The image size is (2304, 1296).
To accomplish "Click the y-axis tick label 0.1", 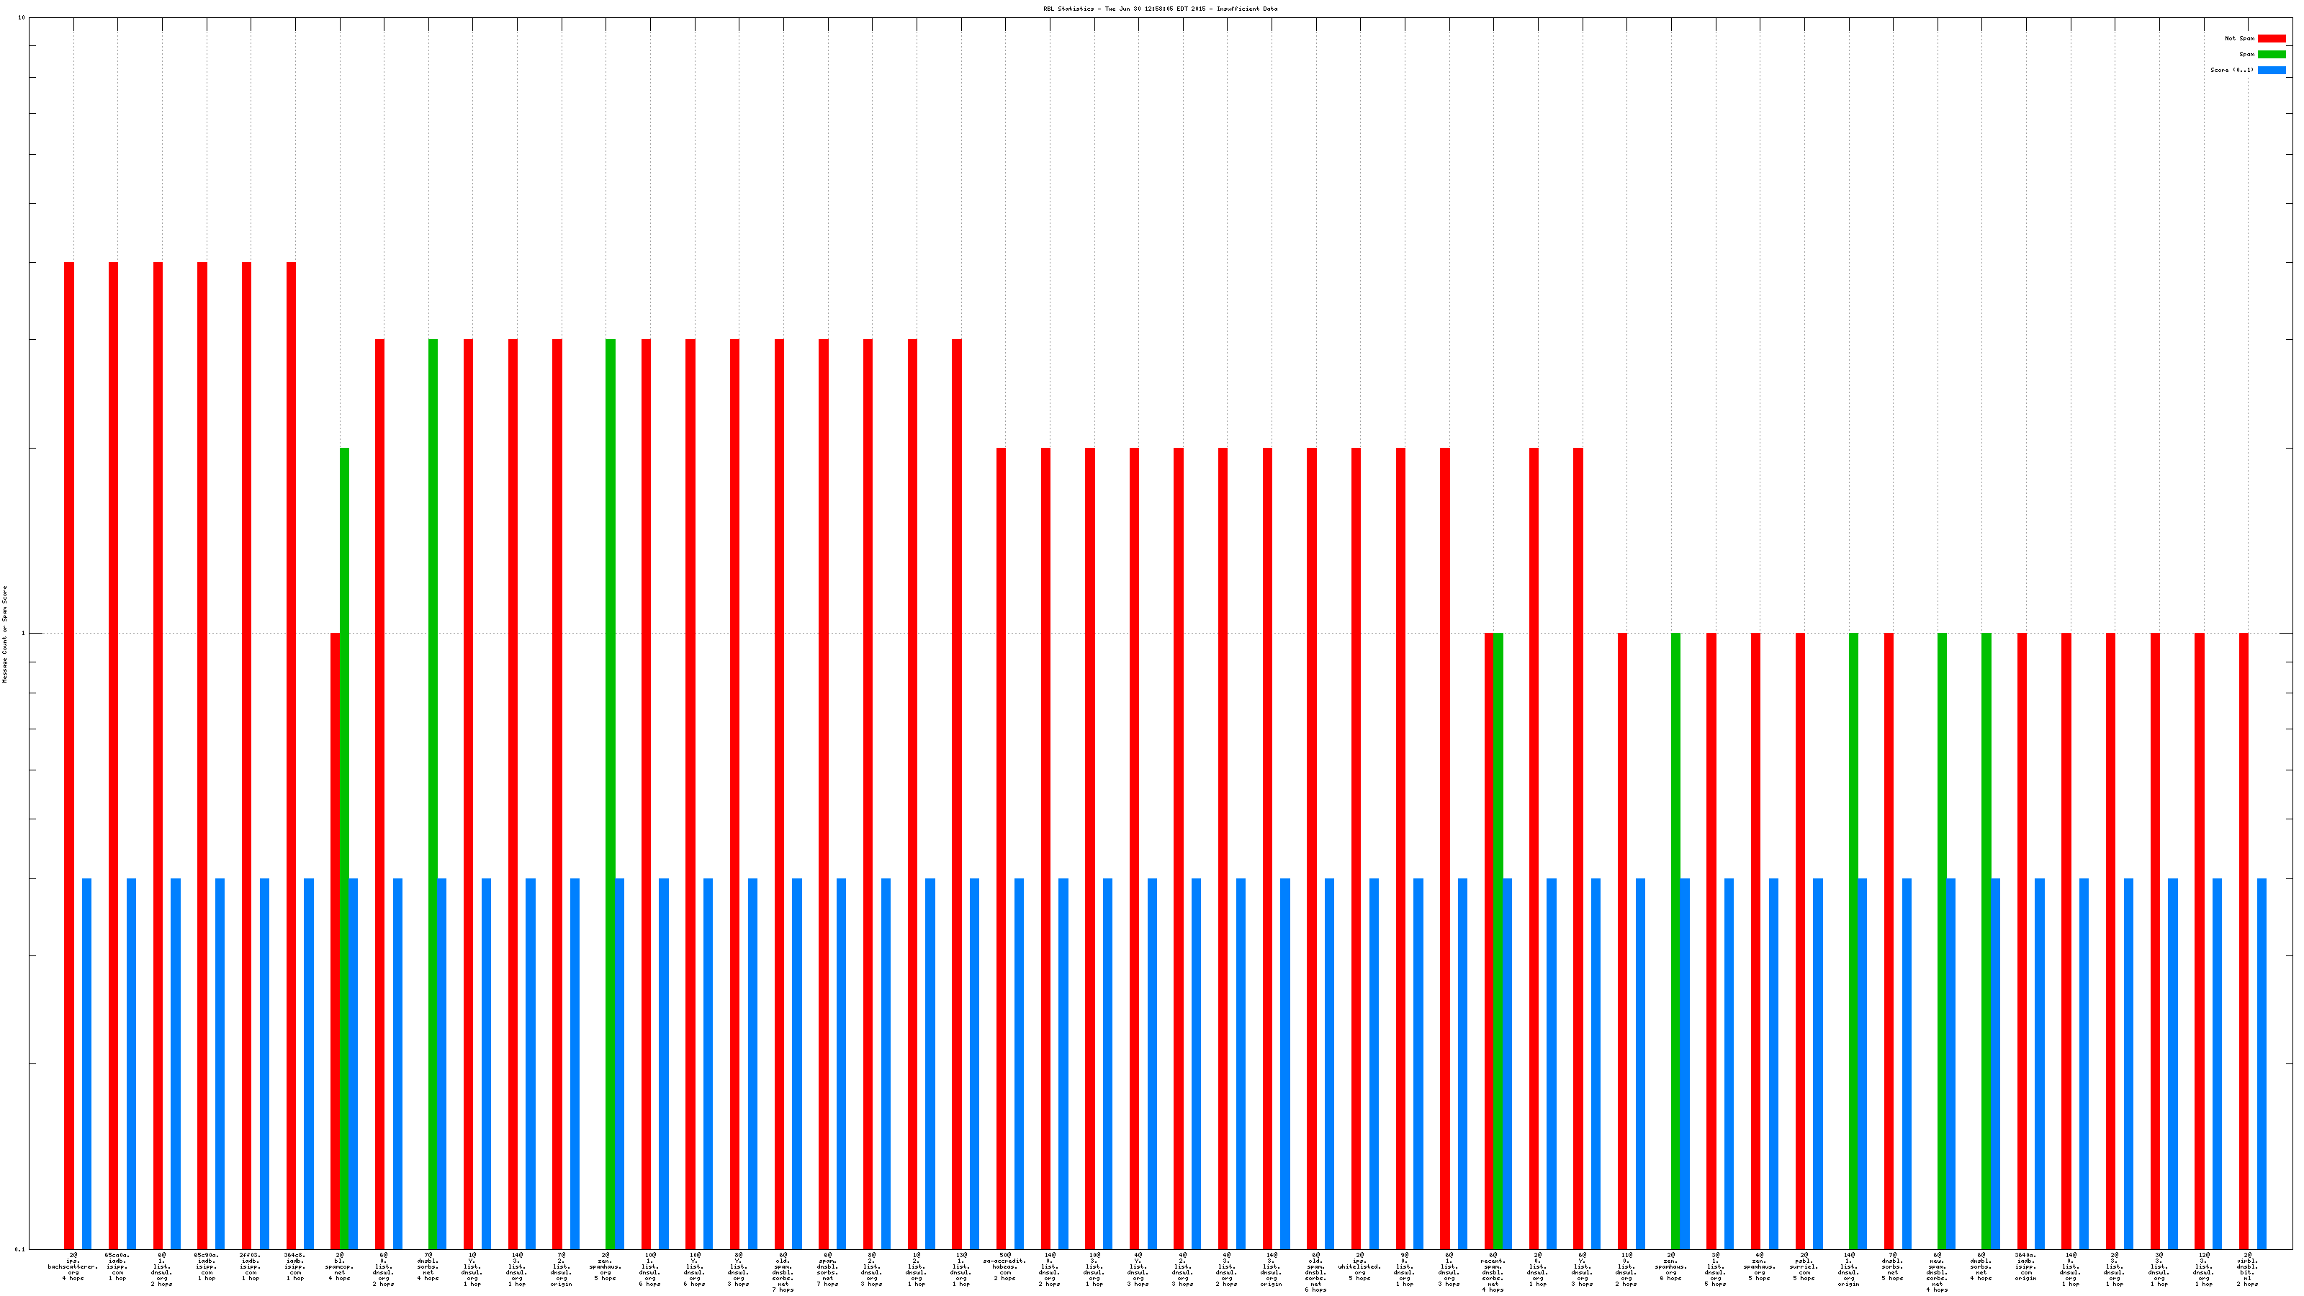I will coord(21,1248).
